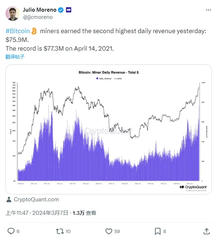Open the CryptoQuant.com tagged link
Screen dimensions: 212x237
pyautogui.click(x=36, y=200)
